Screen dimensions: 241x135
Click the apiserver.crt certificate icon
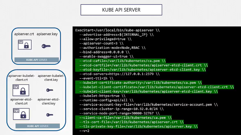pyautogui.click(x=24, y=45)
